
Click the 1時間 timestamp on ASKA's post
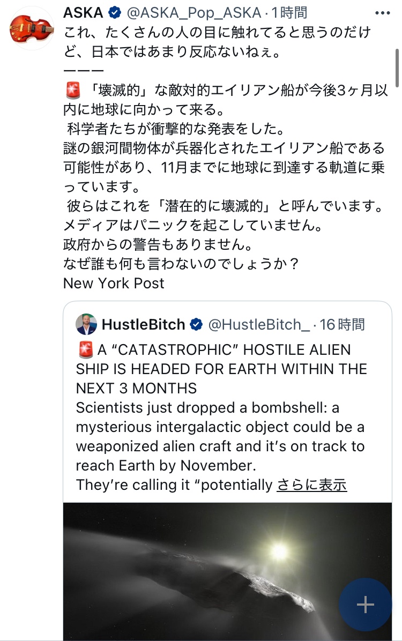coord(288,12)
